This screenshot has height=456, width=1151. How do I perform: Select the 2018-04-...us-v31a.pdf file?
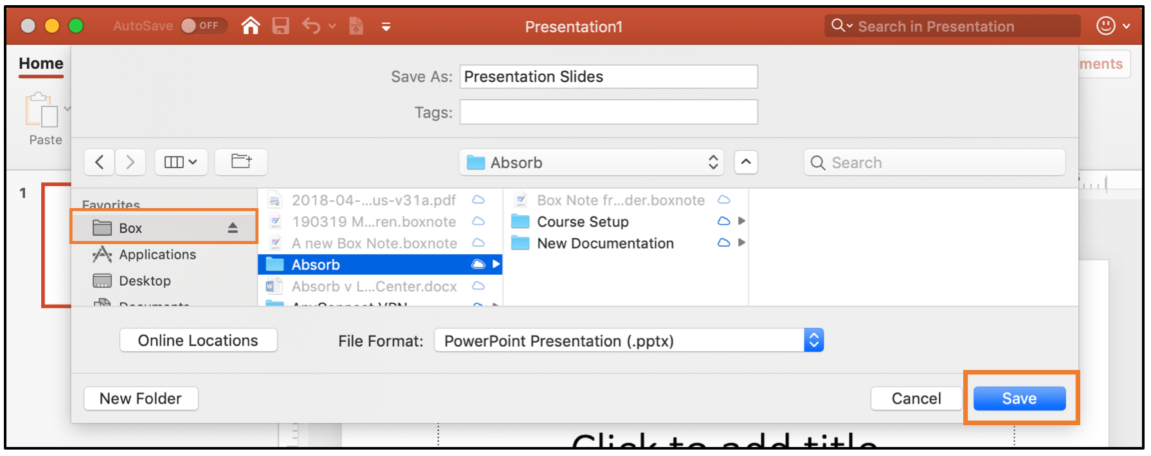click(379, 200)
